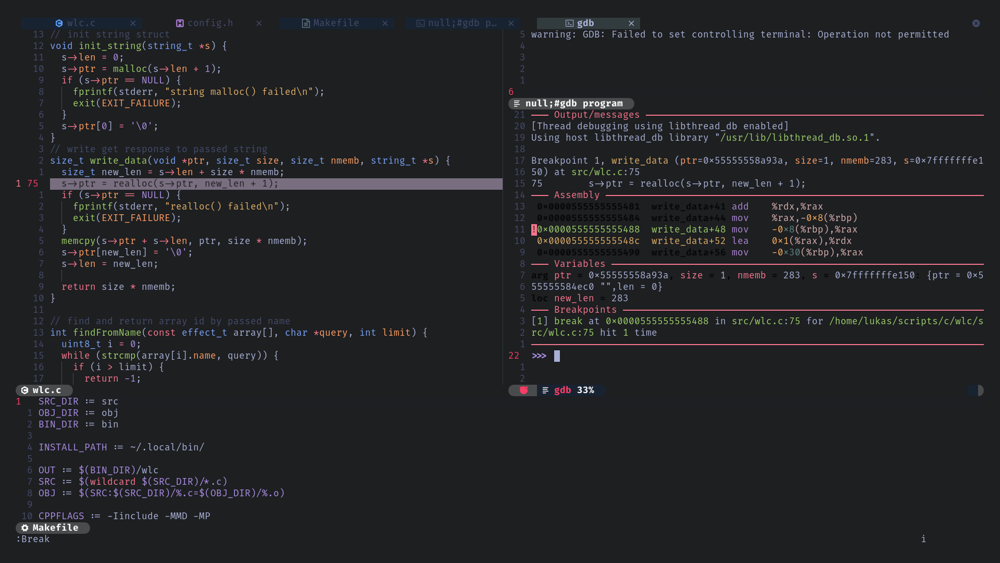
Task: Toggle the red breakpoint marker in Assembly section
Action: [x=534, y=230]
